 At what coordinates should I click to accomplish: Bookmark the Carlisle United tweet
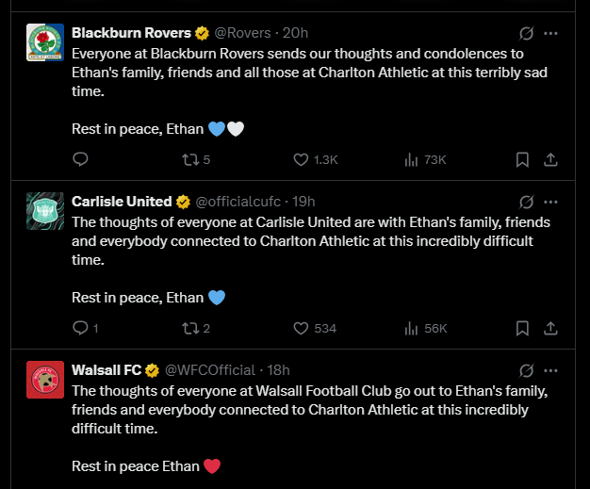pyautogui.click(x=522, y=328)
